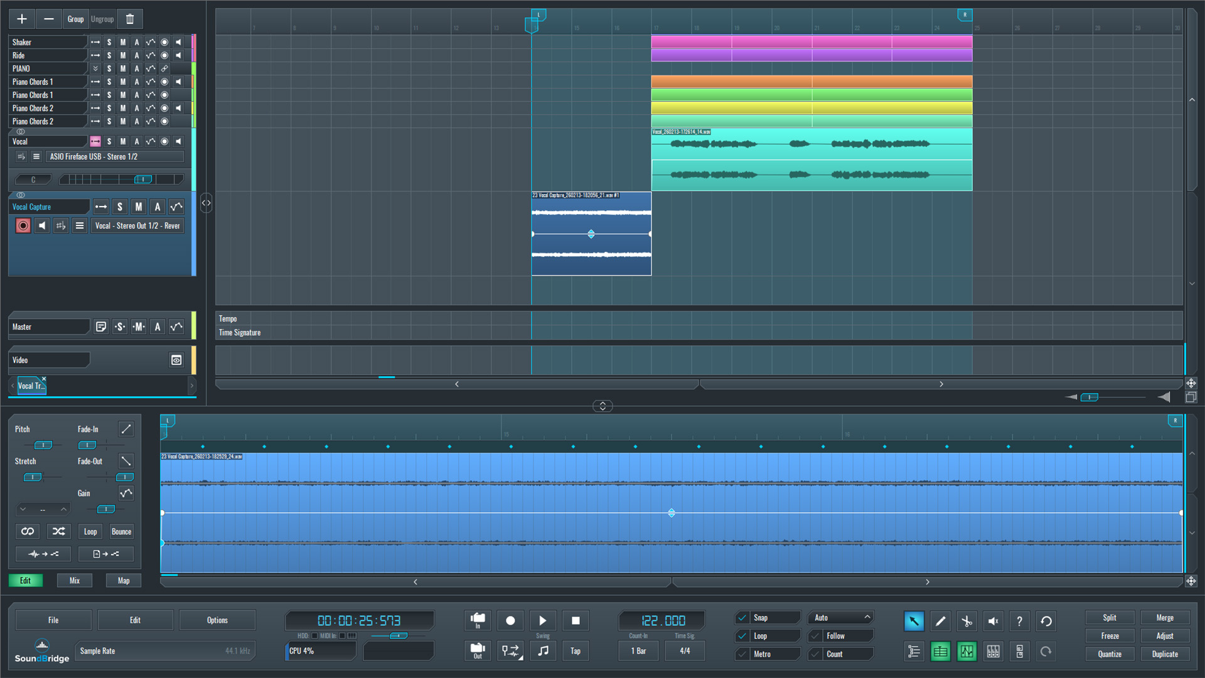Click the music note swing icon
The width and height of the screenshot is (1205, 678).
click(x=543, y=651)
